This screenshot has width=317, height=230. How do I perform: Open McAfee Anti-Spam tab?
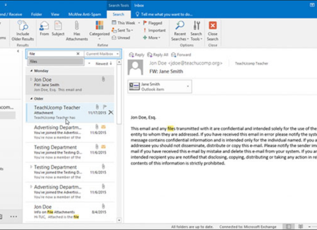coord(85,14)
